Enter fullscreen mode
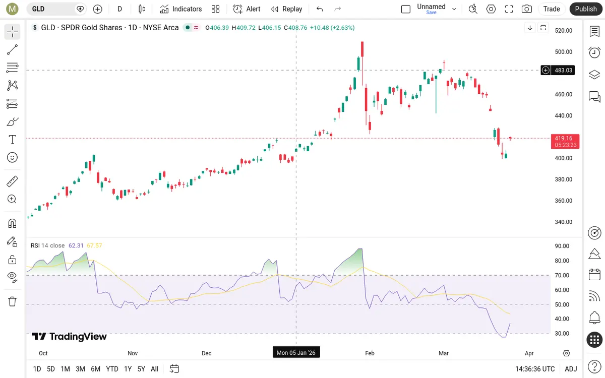The width and height of the screenshot is (605, 378). point(509,9)
